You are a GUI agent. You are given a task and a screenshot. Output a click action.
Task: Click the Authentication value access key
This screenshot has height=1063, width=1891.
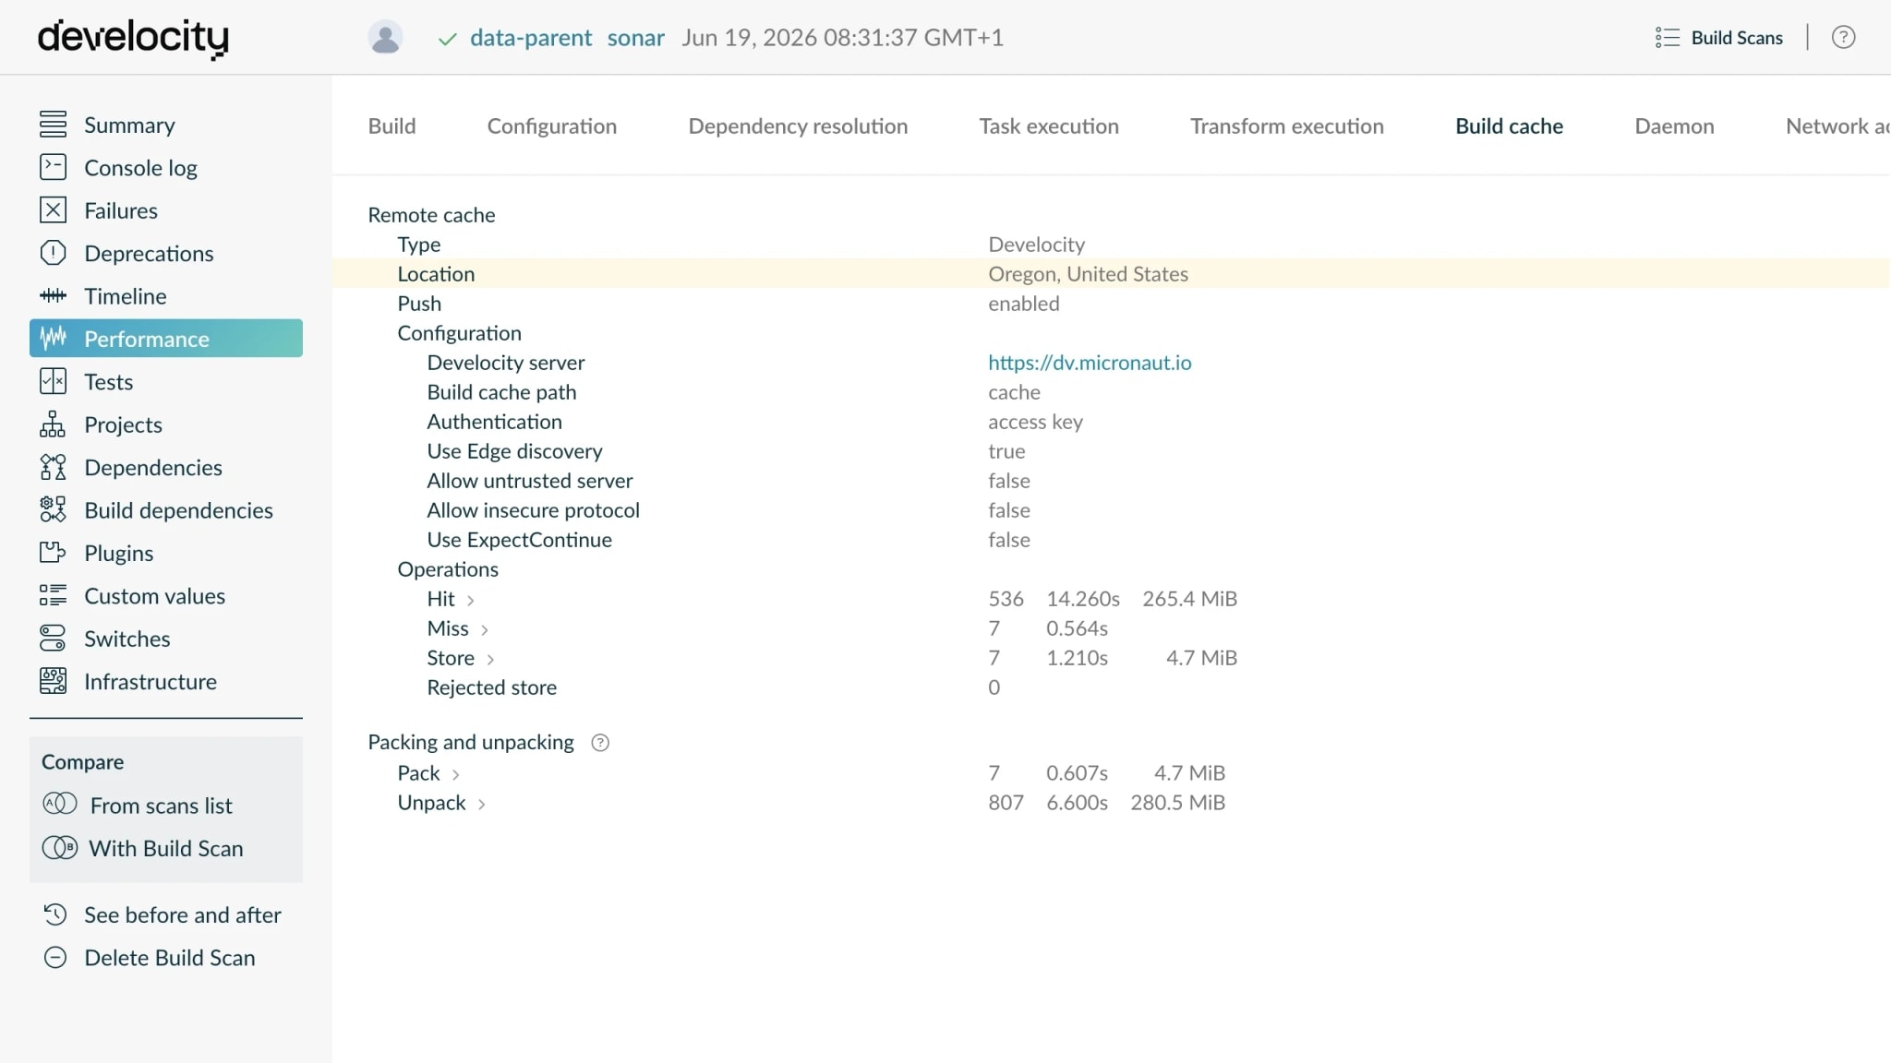1035,421
